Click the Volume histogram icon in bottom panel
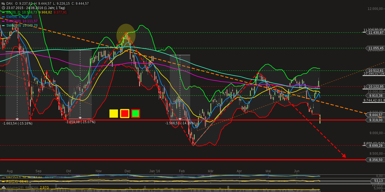The image size is (385, 192). pyautogui.click(x=4, y=187)
